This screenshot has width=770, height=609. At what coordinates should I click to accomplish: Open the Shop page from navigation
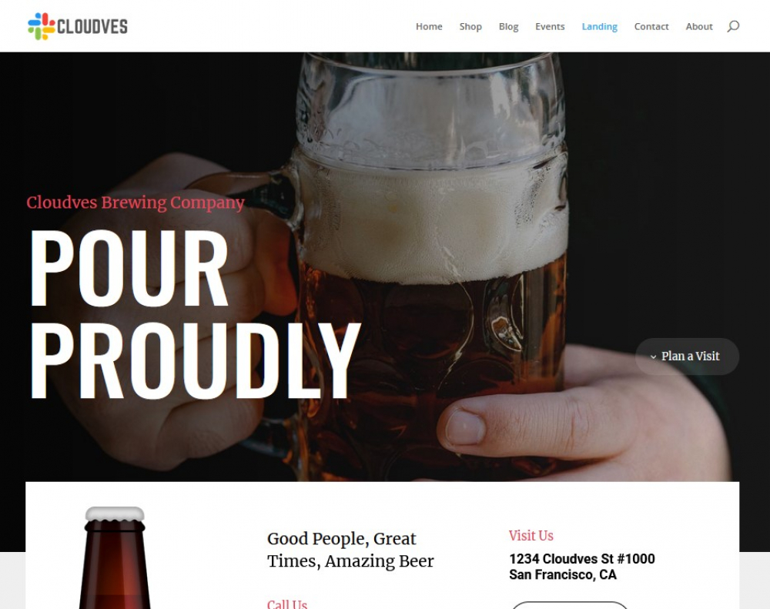470,26
